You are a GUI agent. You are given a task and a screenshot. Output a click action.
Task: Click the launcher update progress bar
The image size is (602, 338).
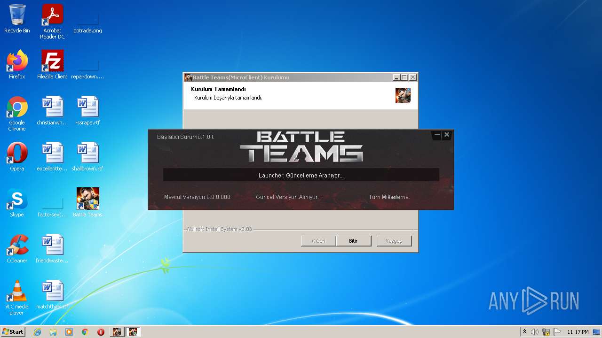[301, 175]
